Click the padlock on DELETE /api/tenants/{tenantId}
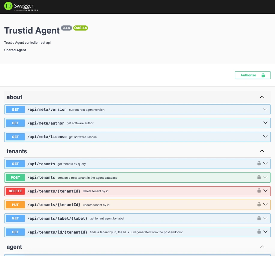 tap(259, 191)
